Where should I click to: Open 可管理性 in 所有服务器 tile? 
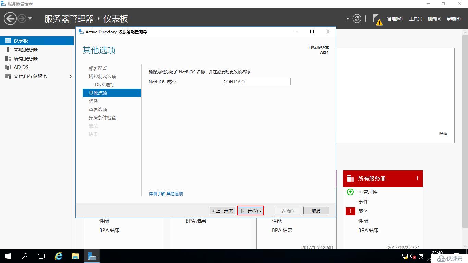[368, 192]
